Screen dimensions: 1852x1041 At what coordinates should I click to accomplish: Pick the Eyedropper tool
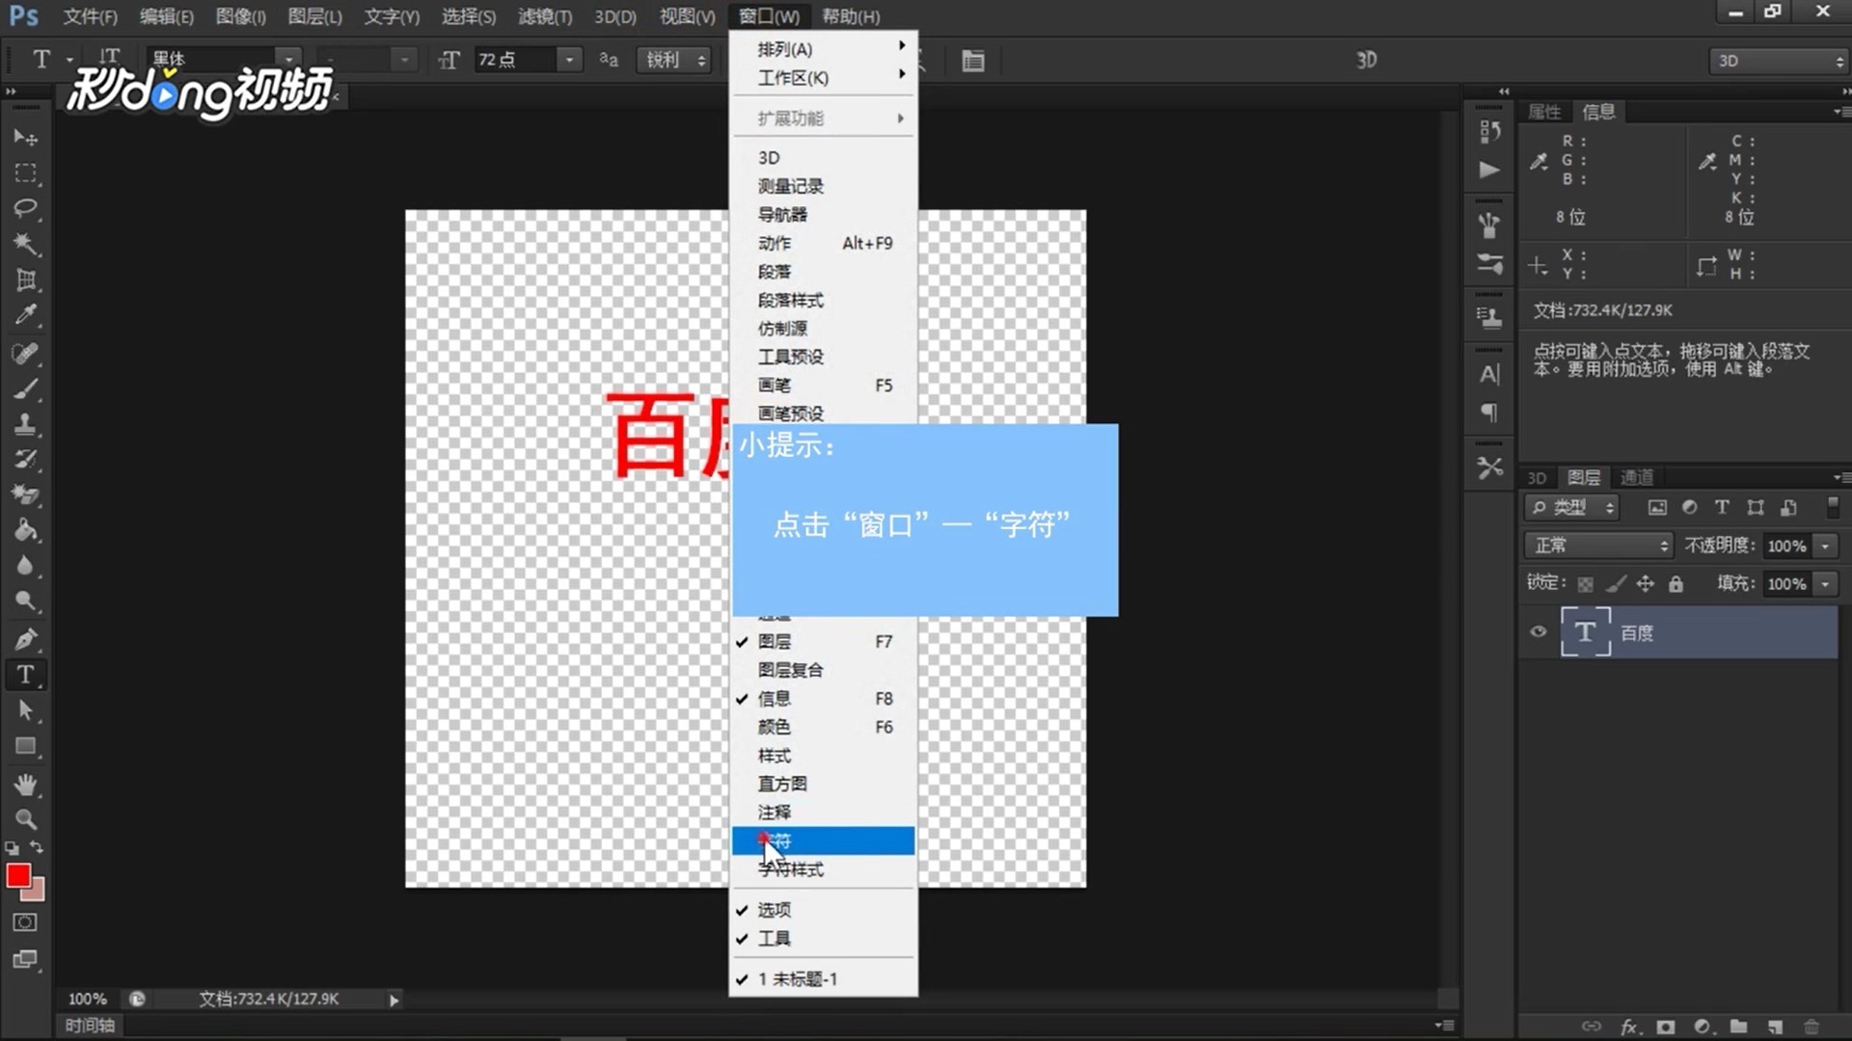point(25,315)
